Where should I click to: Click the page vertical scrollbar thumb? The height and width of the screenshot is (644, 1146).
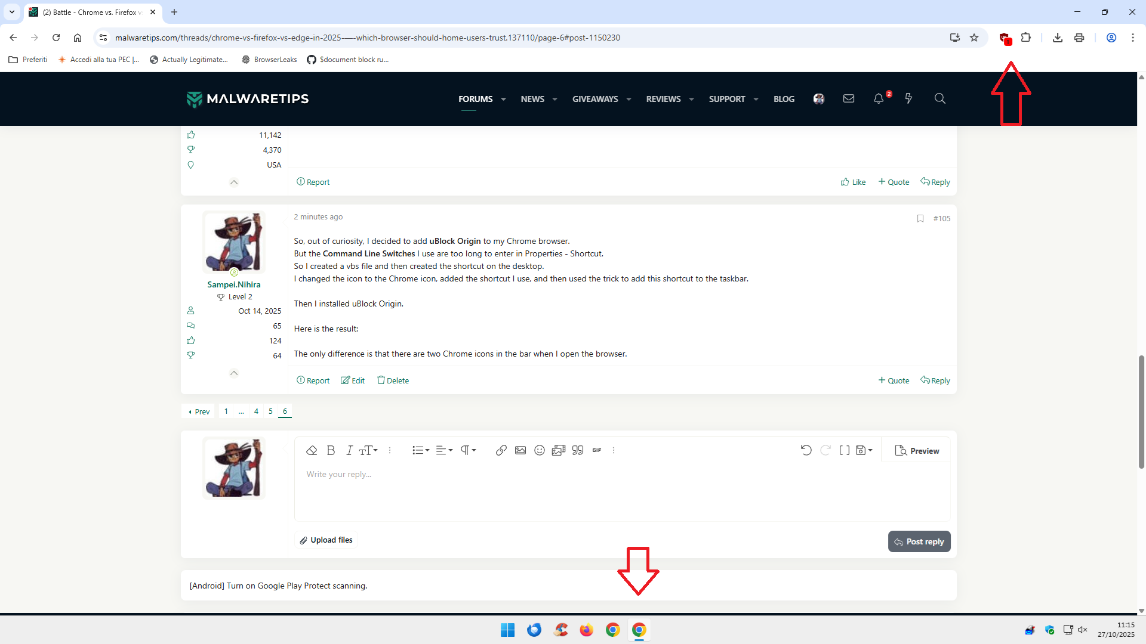tap(1141, 411)
